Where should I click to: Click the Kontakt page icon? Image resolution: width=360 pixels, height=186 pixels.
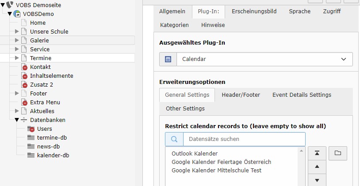coord(24,67)
